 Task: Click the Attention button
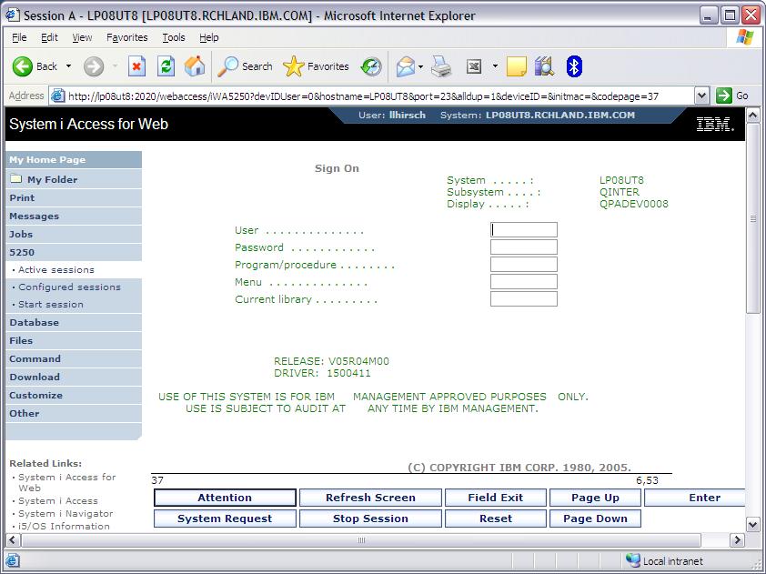[225, 498]
